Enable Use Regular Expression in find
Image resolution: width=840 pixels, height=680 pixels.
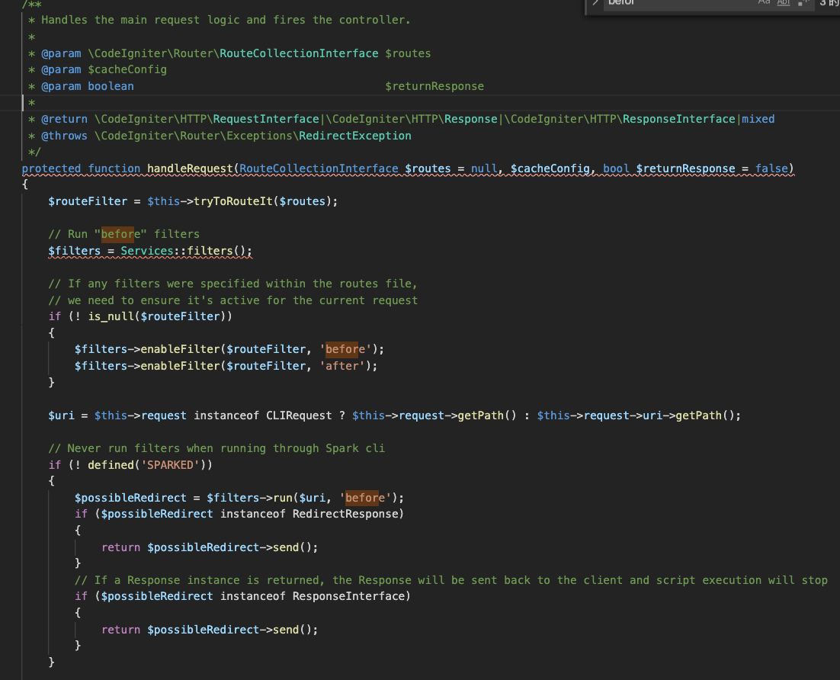pos(803,3)
